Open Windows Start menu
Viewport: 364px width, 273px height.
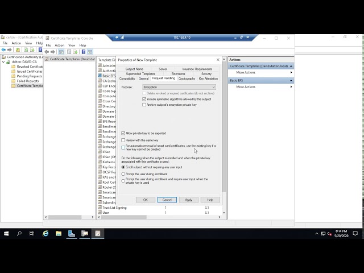[x=6, y=234]
